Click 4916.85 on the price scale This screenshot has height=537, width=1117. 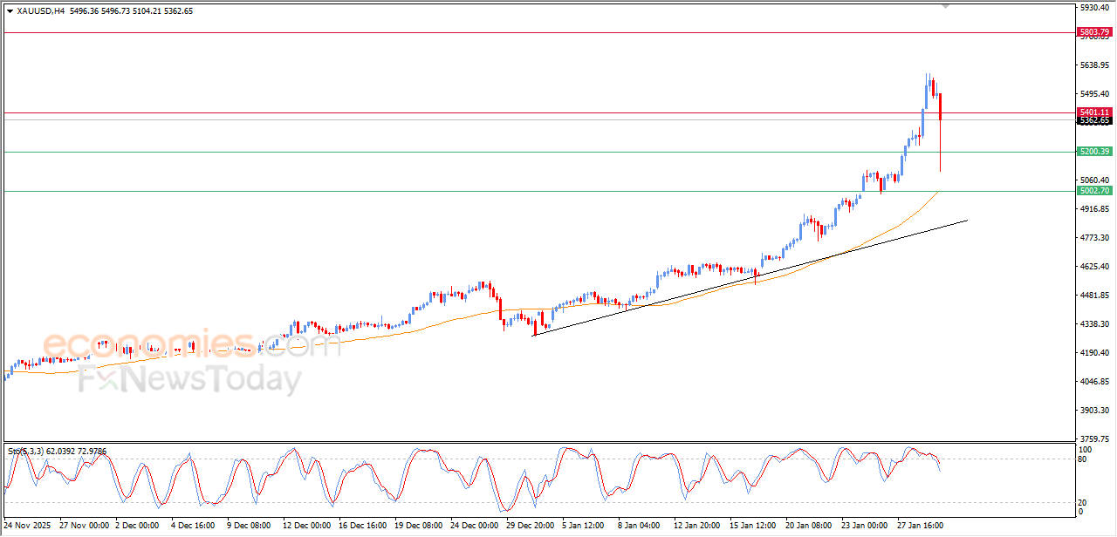coord(1094,209)
